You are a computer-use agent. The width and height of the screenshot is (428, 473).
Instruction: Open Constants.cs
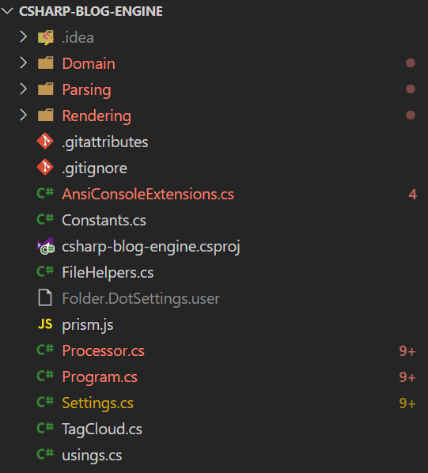click(104, 220)
